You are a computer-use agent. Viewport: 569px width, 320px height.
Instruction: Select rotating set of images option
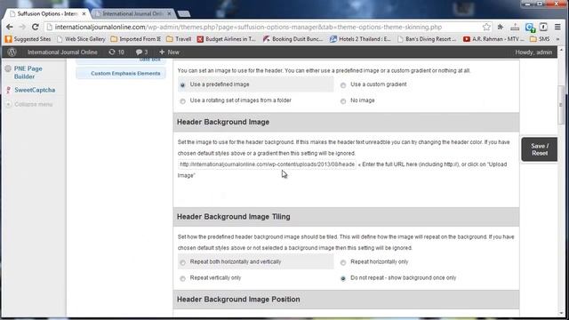pyautogui.click(x=182, y=101)
